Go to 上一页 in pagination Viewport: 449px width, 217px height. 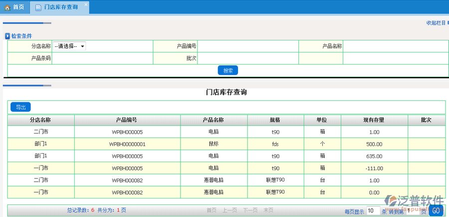click(x=229, y=211)
